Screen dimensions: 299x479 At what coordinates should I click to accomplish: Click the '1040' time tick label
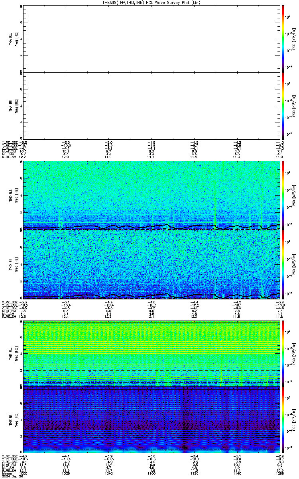(109, 473)
